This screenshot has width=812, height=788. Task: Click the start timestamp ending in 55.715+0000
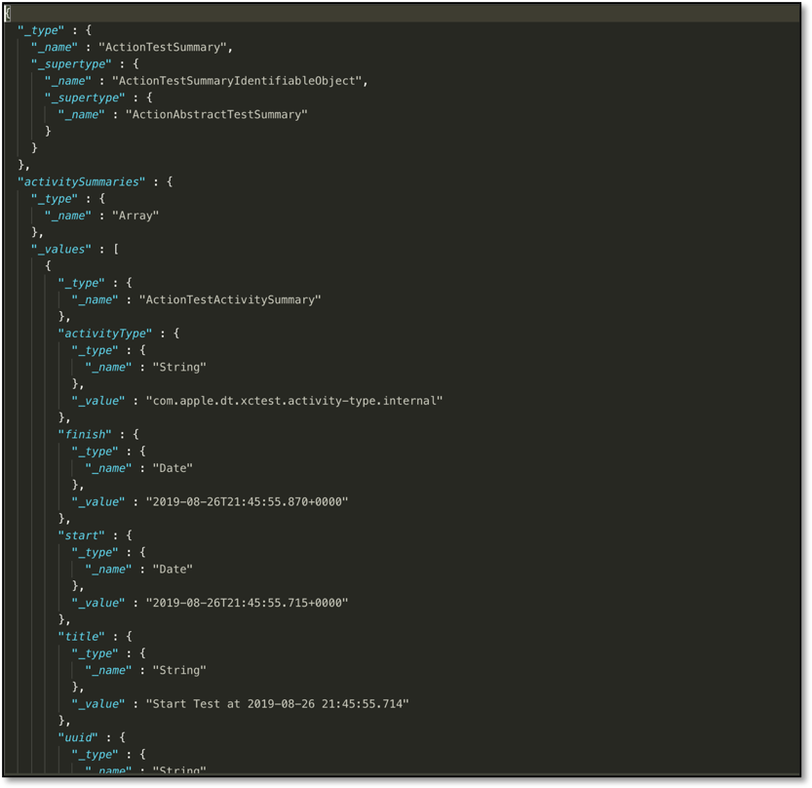247,603
